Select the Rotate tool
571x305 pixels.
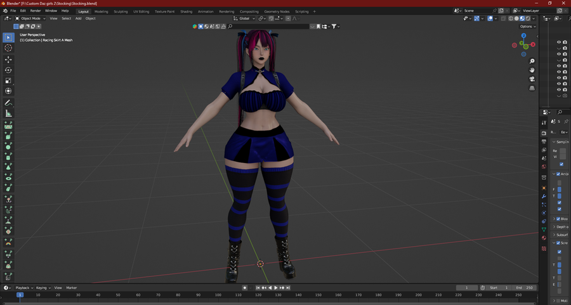pos(8,70)
